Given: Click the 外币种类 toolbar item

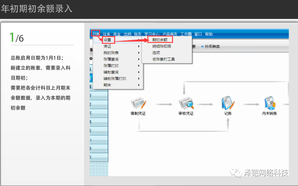Looking at the screenshot, I should tap(210, 46).
